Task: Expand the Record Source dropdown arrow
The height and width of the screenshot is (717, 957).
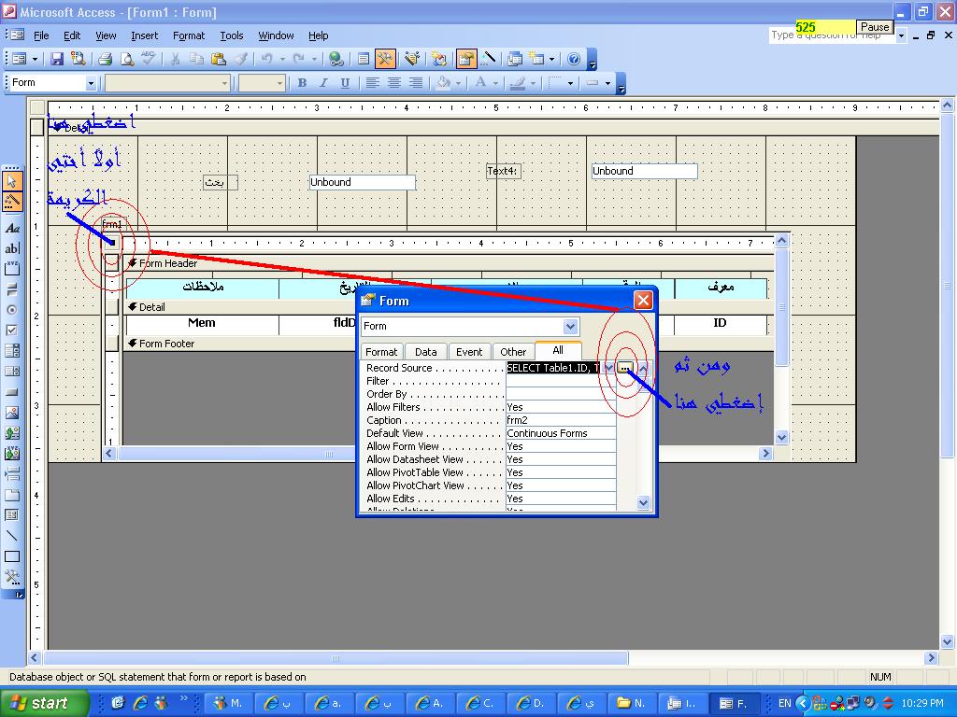Action: [608, 368]
